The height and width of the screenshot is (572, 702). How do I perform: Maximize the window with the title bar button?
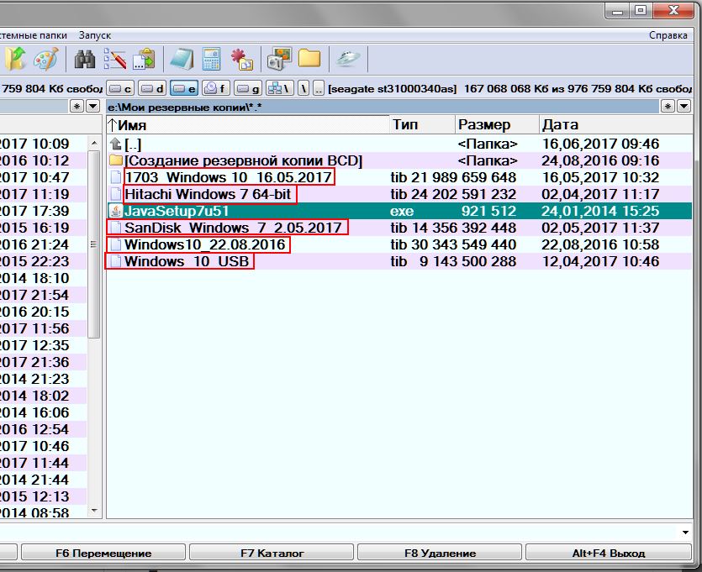(641, 10)
